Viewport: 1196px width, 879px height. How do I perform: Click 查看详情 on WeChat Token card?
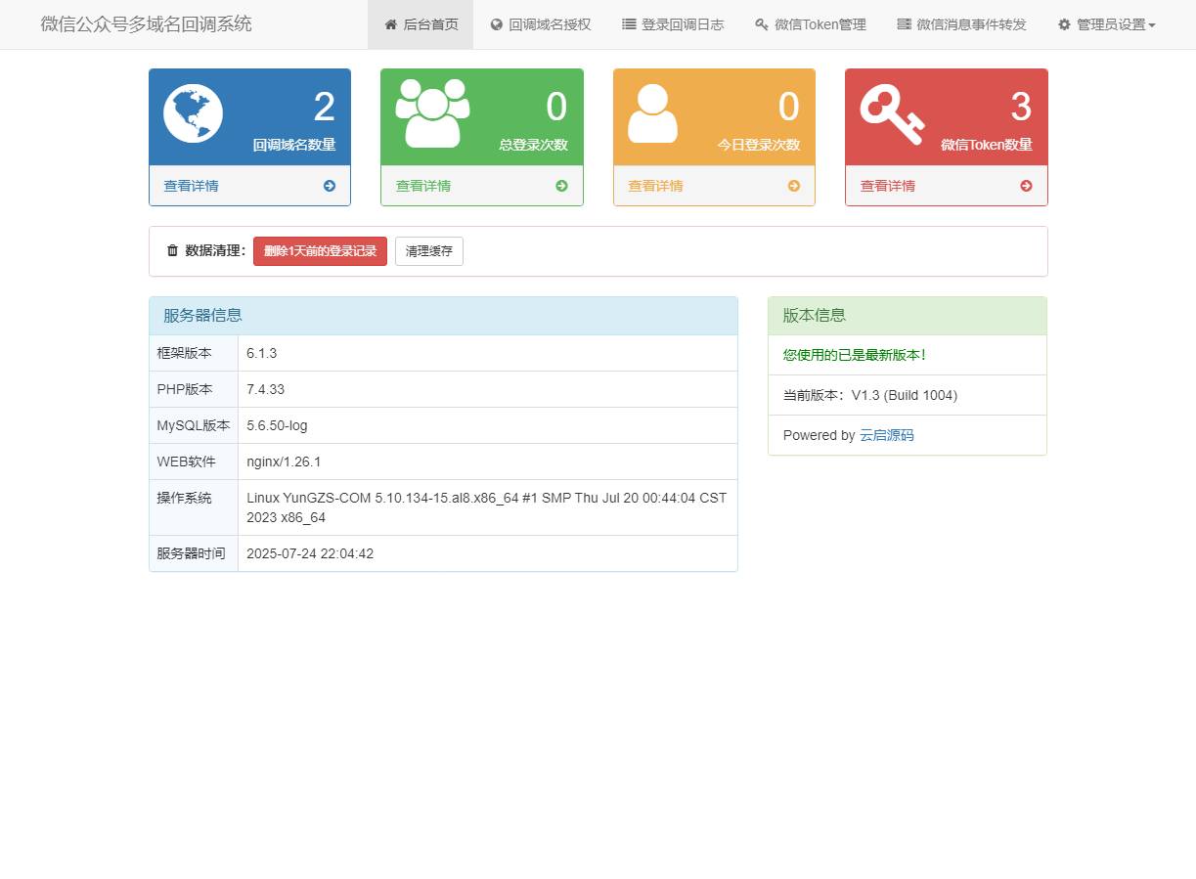(x=887, y=186)
